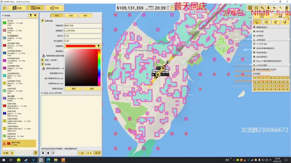Click the 复制 copy color button
Screen dimensions: 291x163
pyautogui.click(x=73, y=88)
